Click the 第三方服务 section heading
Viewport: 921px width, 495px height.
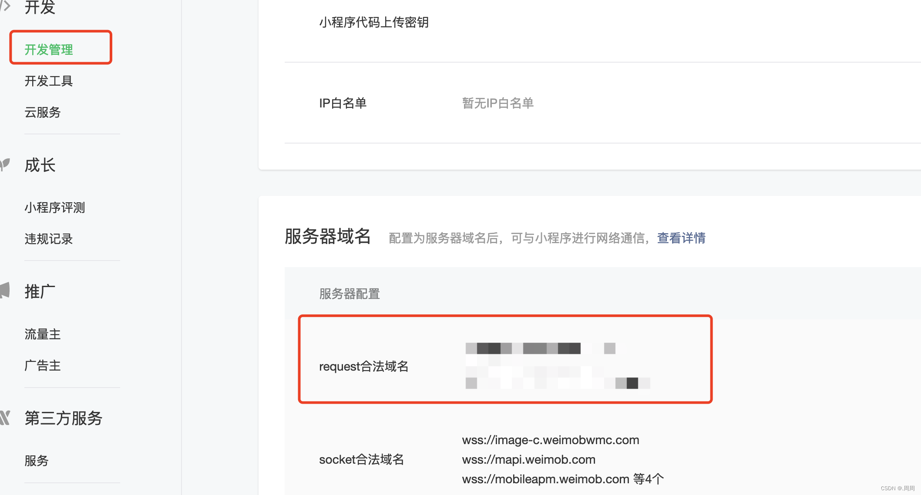[64, 418]
